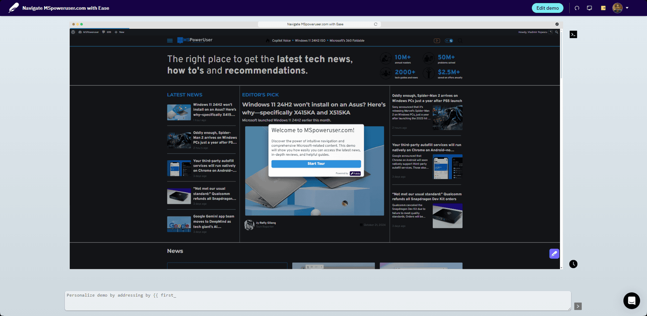Click the Edit demo button

pyautogui.click(x=547, y=8)
